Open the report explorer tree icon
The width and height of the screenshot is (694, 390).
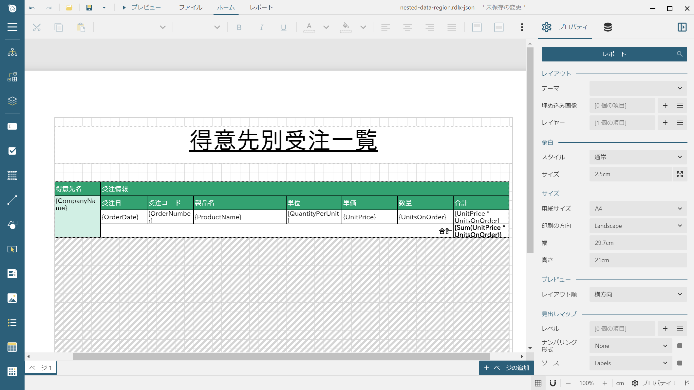12,52
